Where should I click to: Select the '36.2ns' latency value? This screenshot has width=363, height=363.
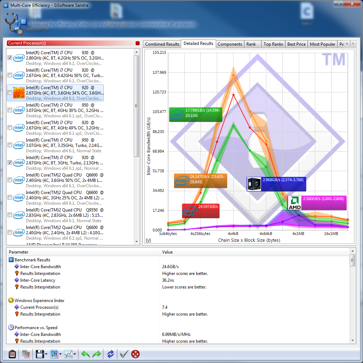point(168,280)
